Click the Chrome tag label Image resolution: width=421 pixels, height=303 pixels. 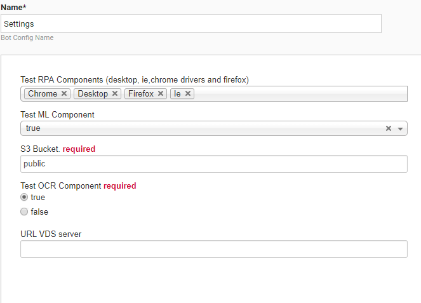tap(43, 93)
